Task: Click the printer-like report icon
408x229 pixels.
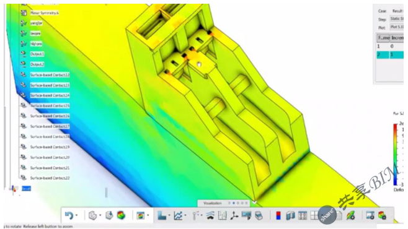Action: point(259,215)
